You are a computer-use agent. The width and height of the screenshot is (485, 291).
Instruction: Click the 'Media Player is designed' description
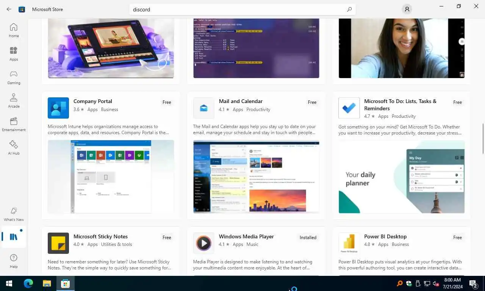coord(253,265)
